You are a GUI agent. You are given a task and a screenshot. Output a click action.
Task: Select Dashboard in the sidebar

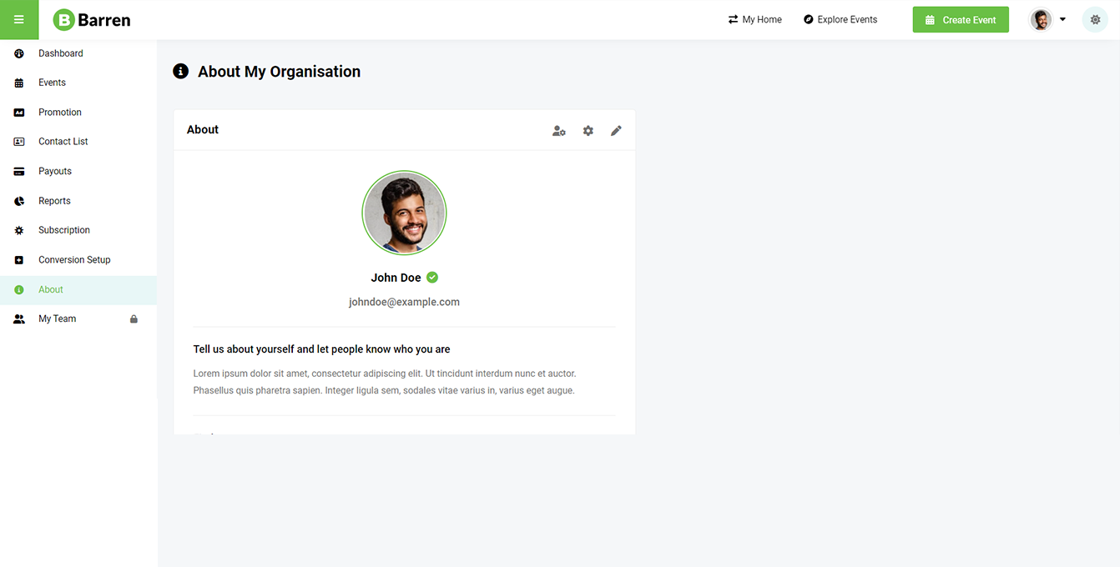click(x=60, y=53)
